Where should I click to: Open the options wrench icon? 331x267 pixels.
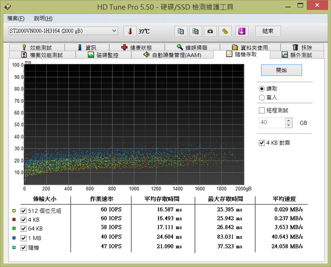[x=225, y=31]
